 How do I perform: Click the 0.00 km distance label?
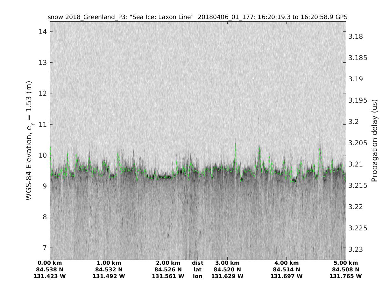tap(50, 263)
